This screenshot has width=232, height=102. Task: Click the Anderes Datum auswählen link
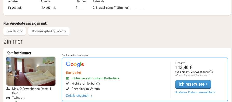195,92
